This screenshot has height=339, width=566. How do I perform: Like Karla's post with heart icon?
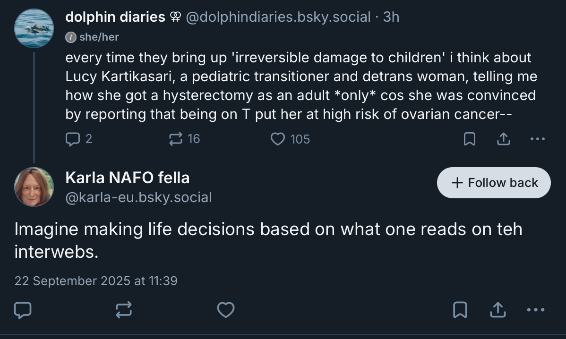226,310
